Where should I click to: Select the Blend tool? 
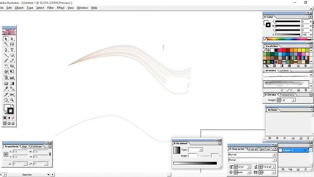(12, 88)
